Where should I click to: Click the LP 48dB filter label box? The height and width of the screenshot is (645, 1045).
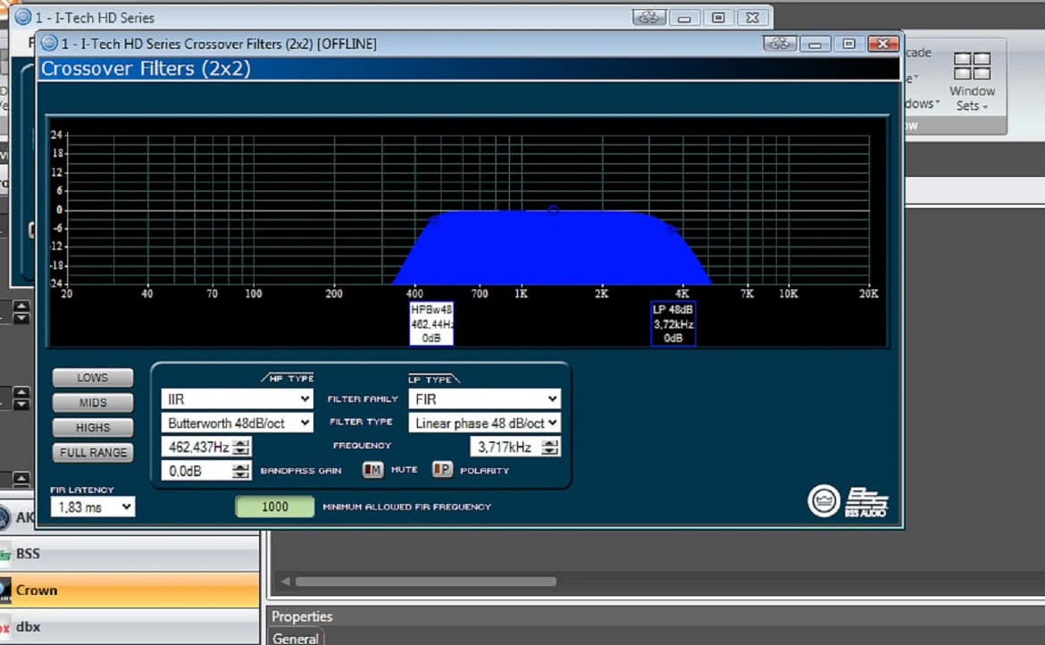673,323
